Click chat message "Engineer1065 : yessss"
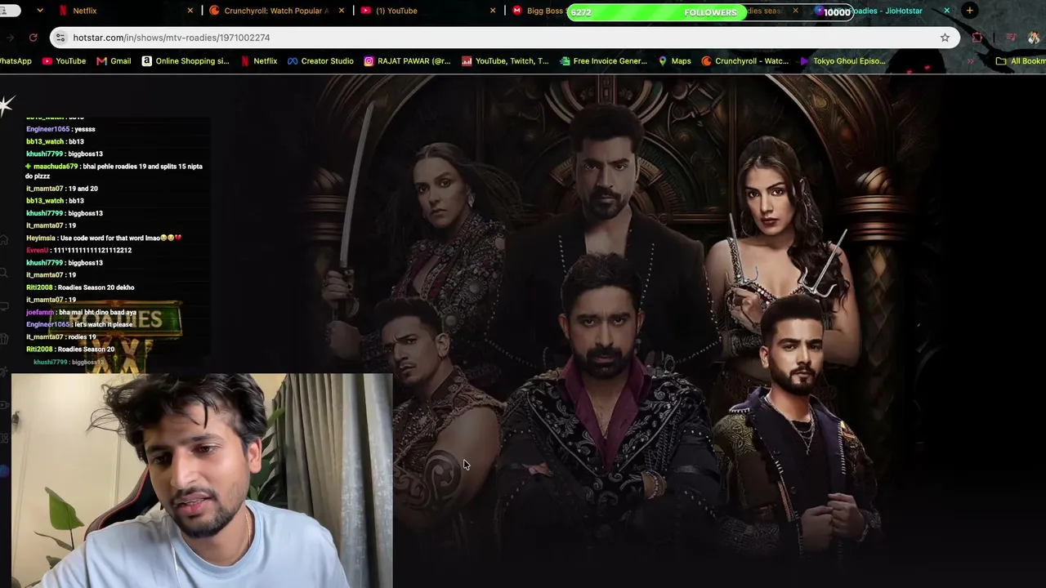 pyautogui.click(x=60, y=129)
